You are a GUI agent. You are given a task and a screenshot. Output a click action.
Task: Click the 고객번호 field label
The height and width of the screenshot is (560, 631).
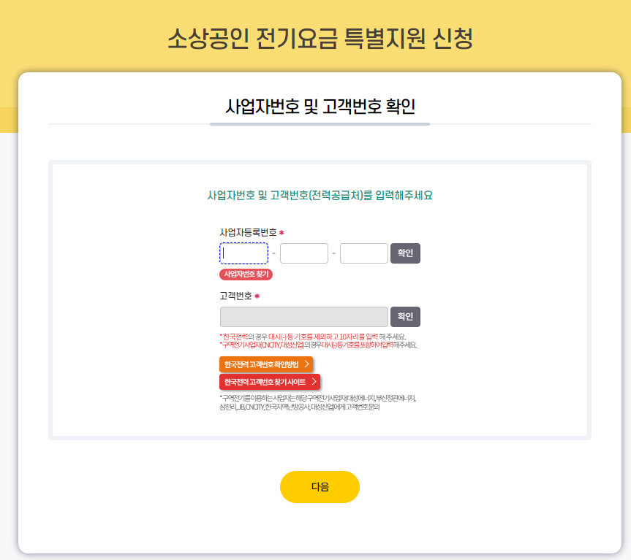[236, 296]
